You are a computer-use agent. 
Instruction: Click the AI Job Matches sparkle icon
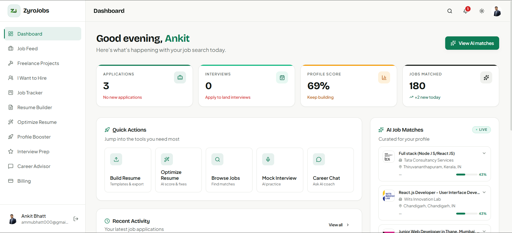pyautogui.click(x=381, y=130)
